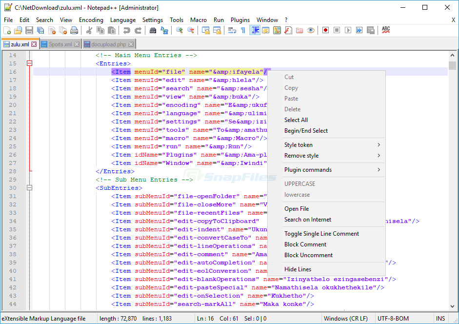Zoom in on the text
The width and height of the screenshot is (459, 324).
179,30
